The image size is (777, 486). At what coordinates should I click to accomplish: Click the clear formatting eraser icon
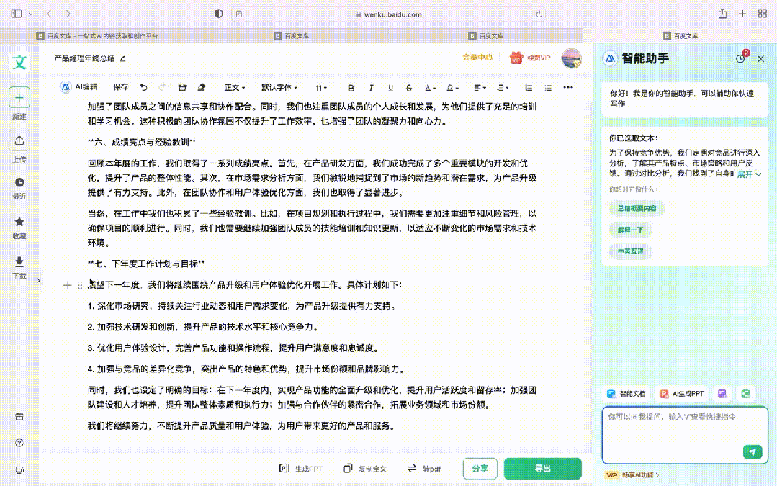201,87
